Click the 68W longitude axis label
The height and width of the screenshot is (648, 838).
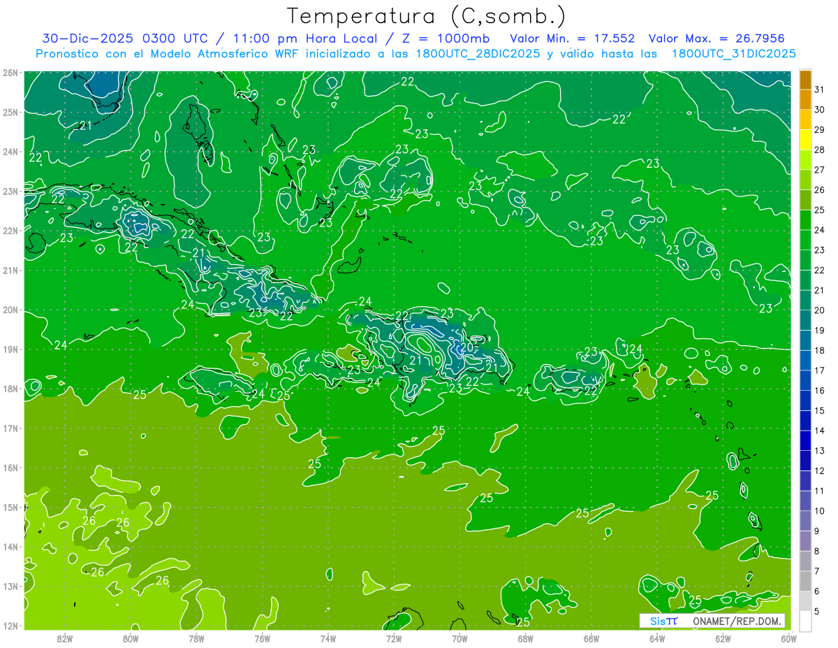[525, 638]
